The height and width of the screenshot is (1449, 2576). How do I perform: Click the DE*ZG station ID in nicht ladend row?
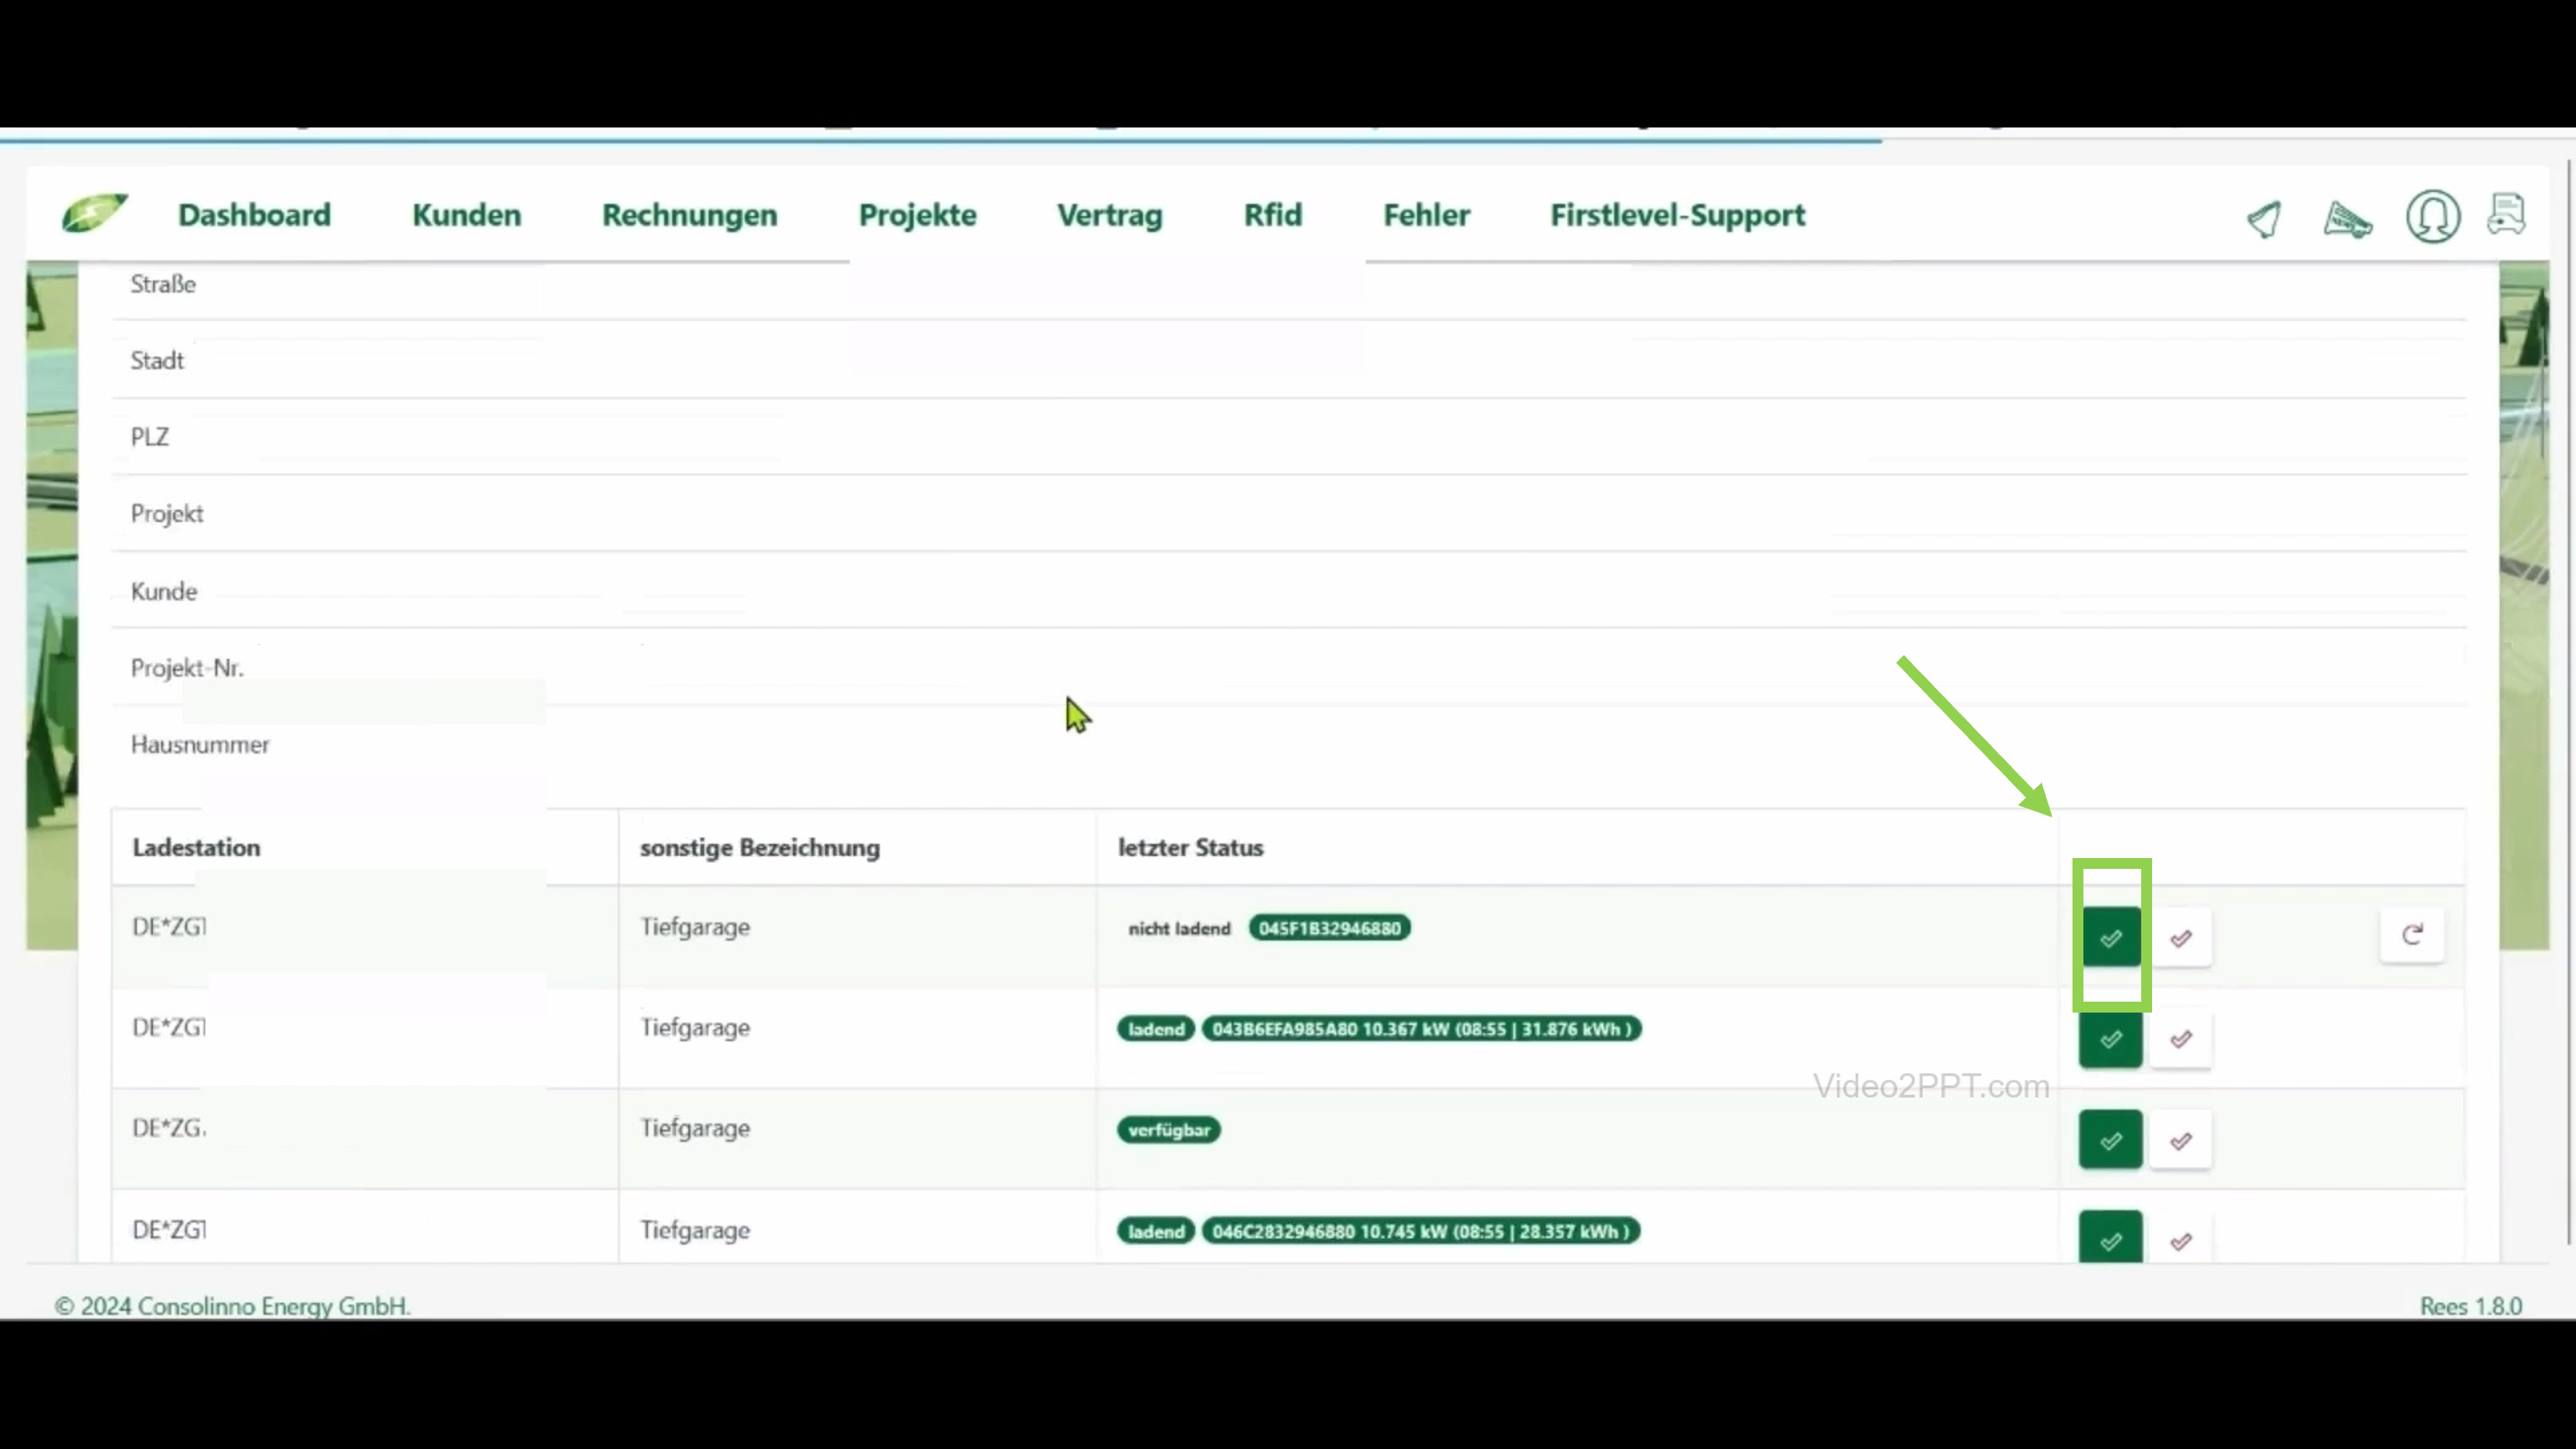pyautogui.click(x=169, y=927)
